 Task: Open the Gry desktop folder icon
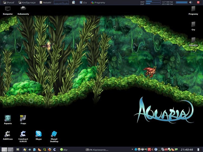[x=193, y=26]
